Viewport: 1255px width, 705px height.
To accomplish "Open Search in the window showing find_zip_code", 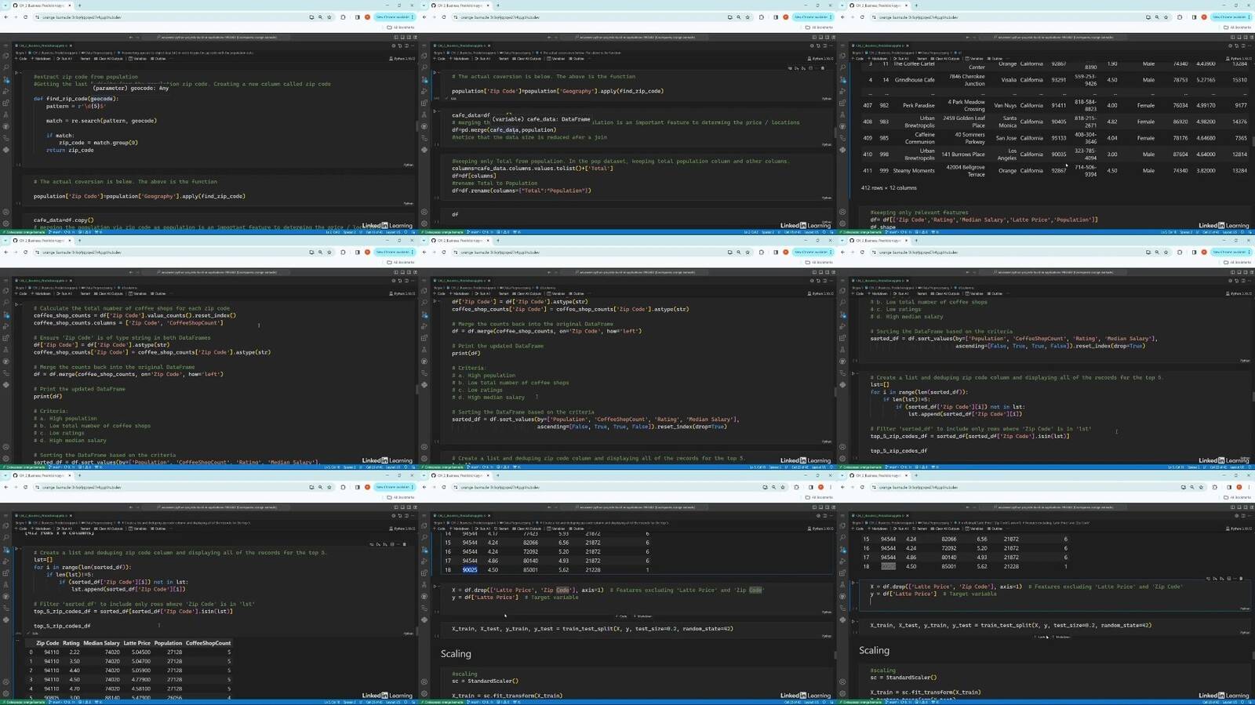I will [x=6, y=68].
